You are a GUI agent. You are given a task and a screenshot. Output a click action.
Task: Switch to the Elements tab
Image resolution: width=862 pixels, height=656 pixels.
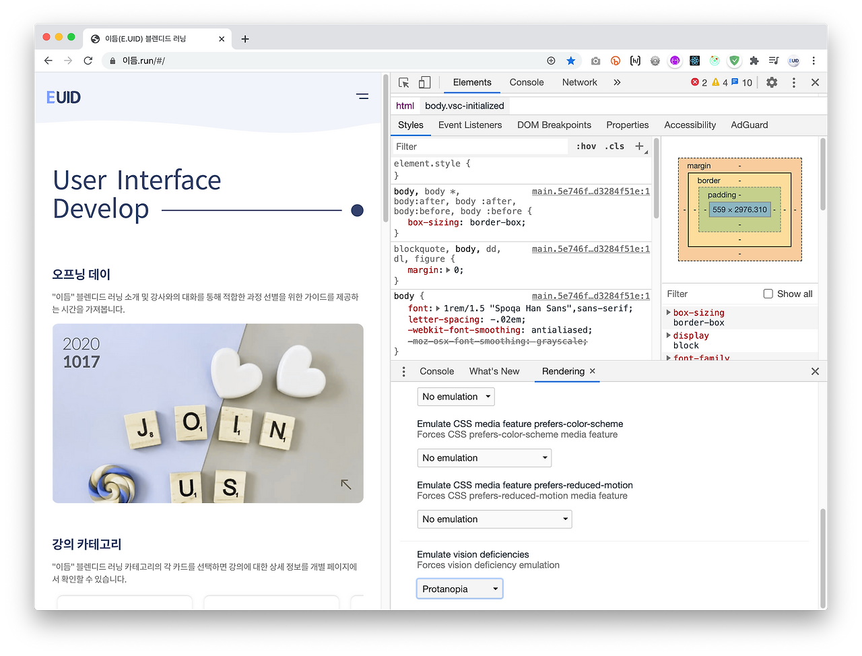coord(472,82)
